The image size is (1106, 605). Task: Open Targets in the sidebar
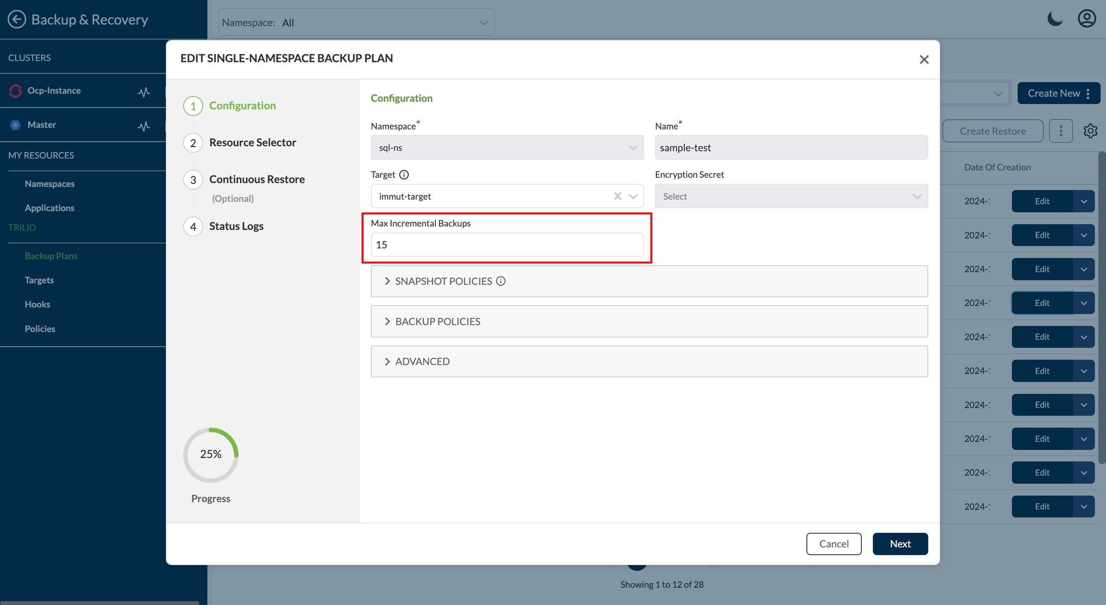click(x=39, y=280)
